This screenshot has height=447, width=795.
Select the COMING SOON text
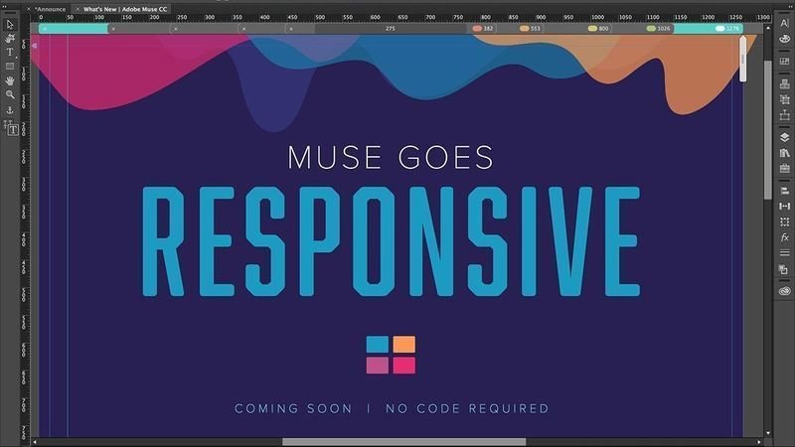(293, 408)
